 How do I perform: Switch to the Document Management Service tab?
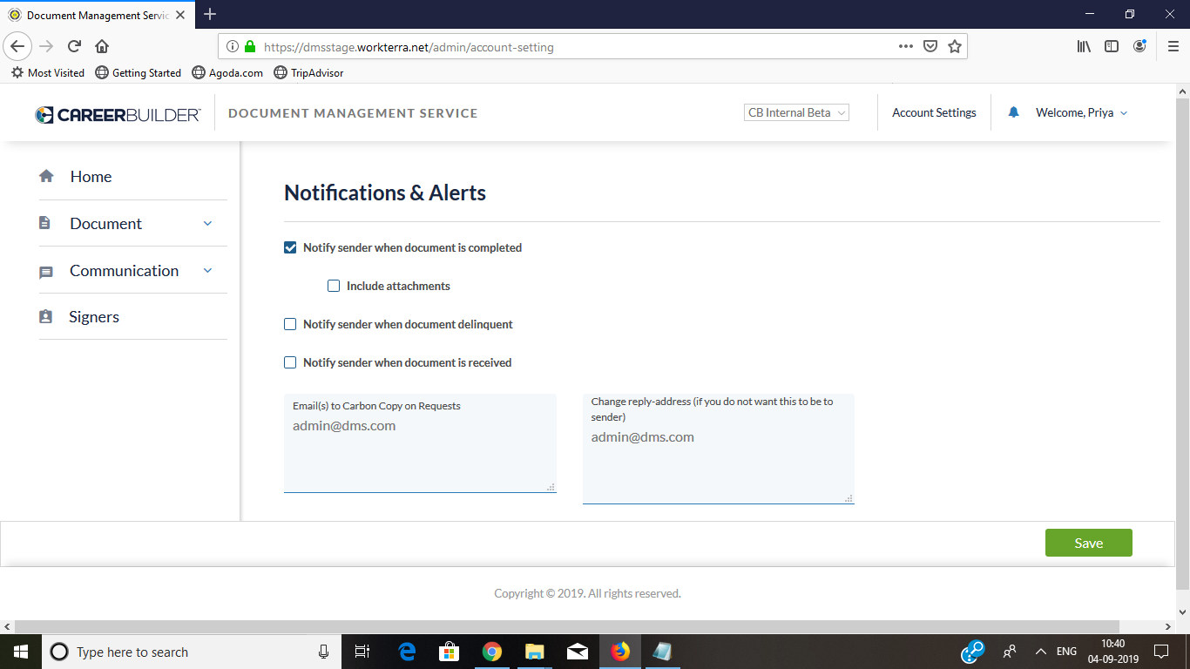[x=98, y=14]
